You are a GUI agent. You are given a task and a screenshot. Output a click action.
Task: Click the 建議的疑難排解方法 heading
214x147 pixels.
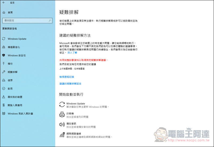tap(75, 36)
